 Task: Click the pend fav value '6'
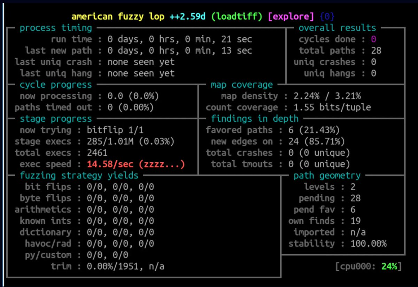click(353, 210)
